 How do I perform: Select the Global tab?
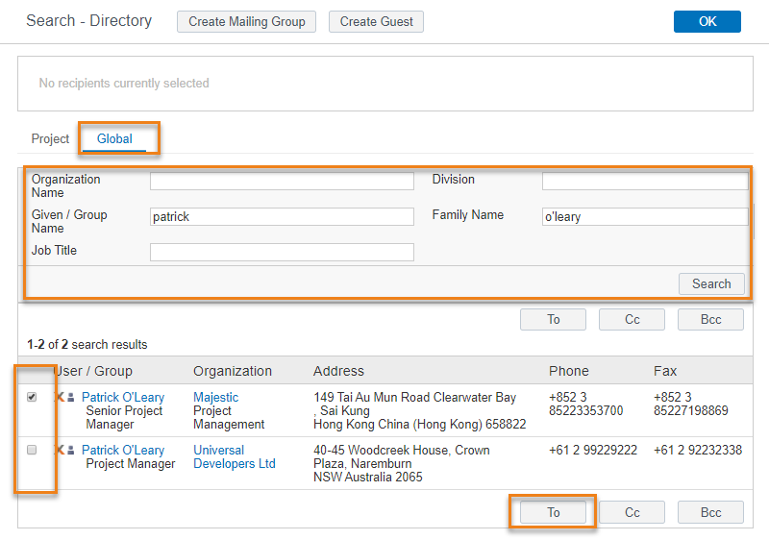tap(114, 139)
